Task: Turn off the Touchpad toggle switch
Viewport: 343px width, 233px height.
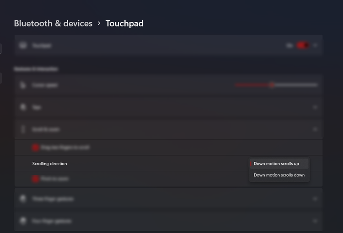Action: point(302,45)
